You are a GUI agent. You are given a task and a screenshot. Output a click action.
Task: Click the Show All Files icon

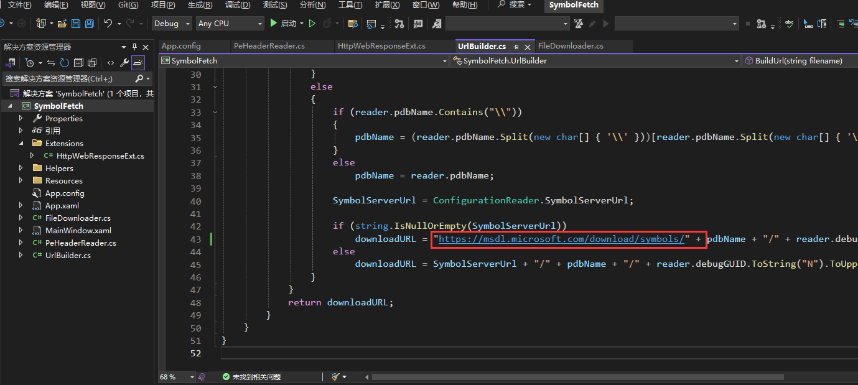[x=92, y=63]
